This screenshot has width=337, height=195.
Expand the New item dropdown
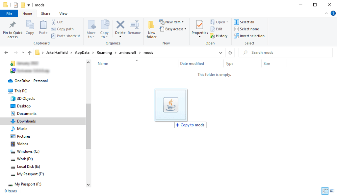[x=171, y=22]
